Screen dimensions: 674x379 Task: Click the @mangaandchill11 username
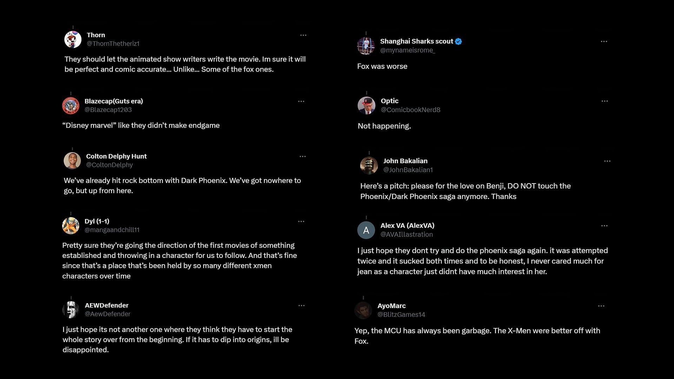point(112,230)
